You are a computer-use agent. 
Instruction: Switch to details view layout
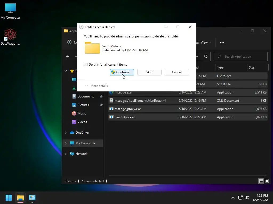coord(261,181)
